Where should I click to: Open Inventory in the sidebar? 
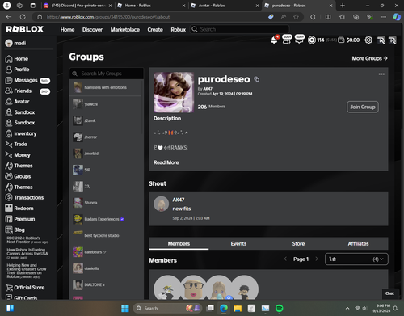pyautogui.click(x=21, y=133)
